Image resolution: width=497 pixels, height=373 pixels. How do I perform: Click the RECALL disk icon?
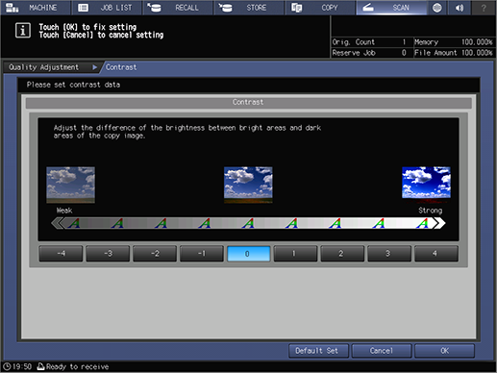tap(154, 8)
